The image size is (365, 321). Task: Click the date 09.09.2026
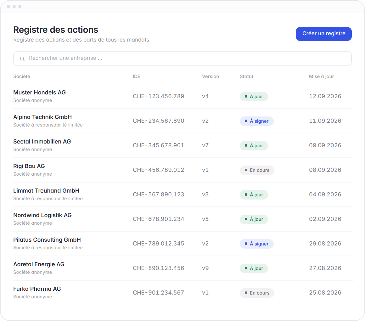[x=325, y=145]
